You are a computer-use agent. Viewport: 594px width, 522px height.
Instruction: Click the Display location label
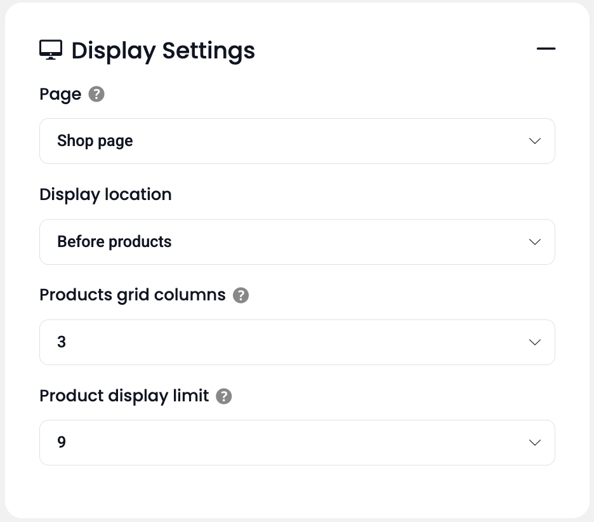pos(105,194)
